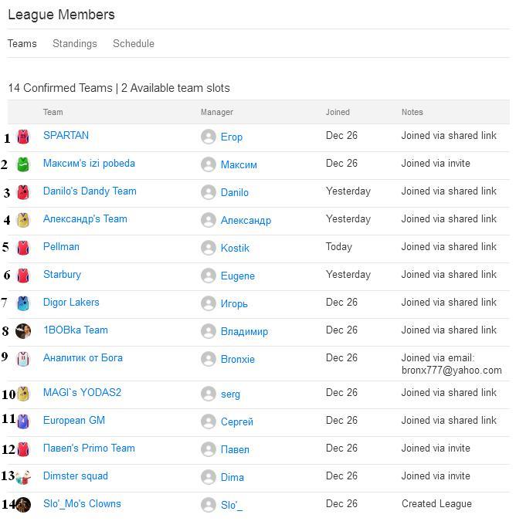Viewport: 516px width, 528px height.
Task: Open the Schedule tab
Action: pos(134,44)
